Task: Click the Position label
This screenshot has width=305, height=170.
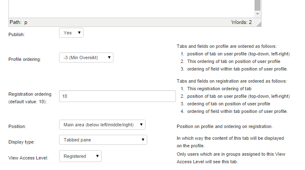Action: 17,126
